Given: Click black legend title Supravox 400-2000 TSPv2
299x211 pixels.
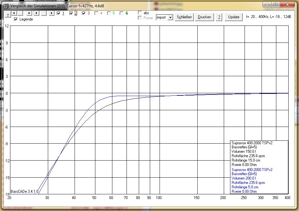Looking at the screenshot, I should tap(252, 143).
